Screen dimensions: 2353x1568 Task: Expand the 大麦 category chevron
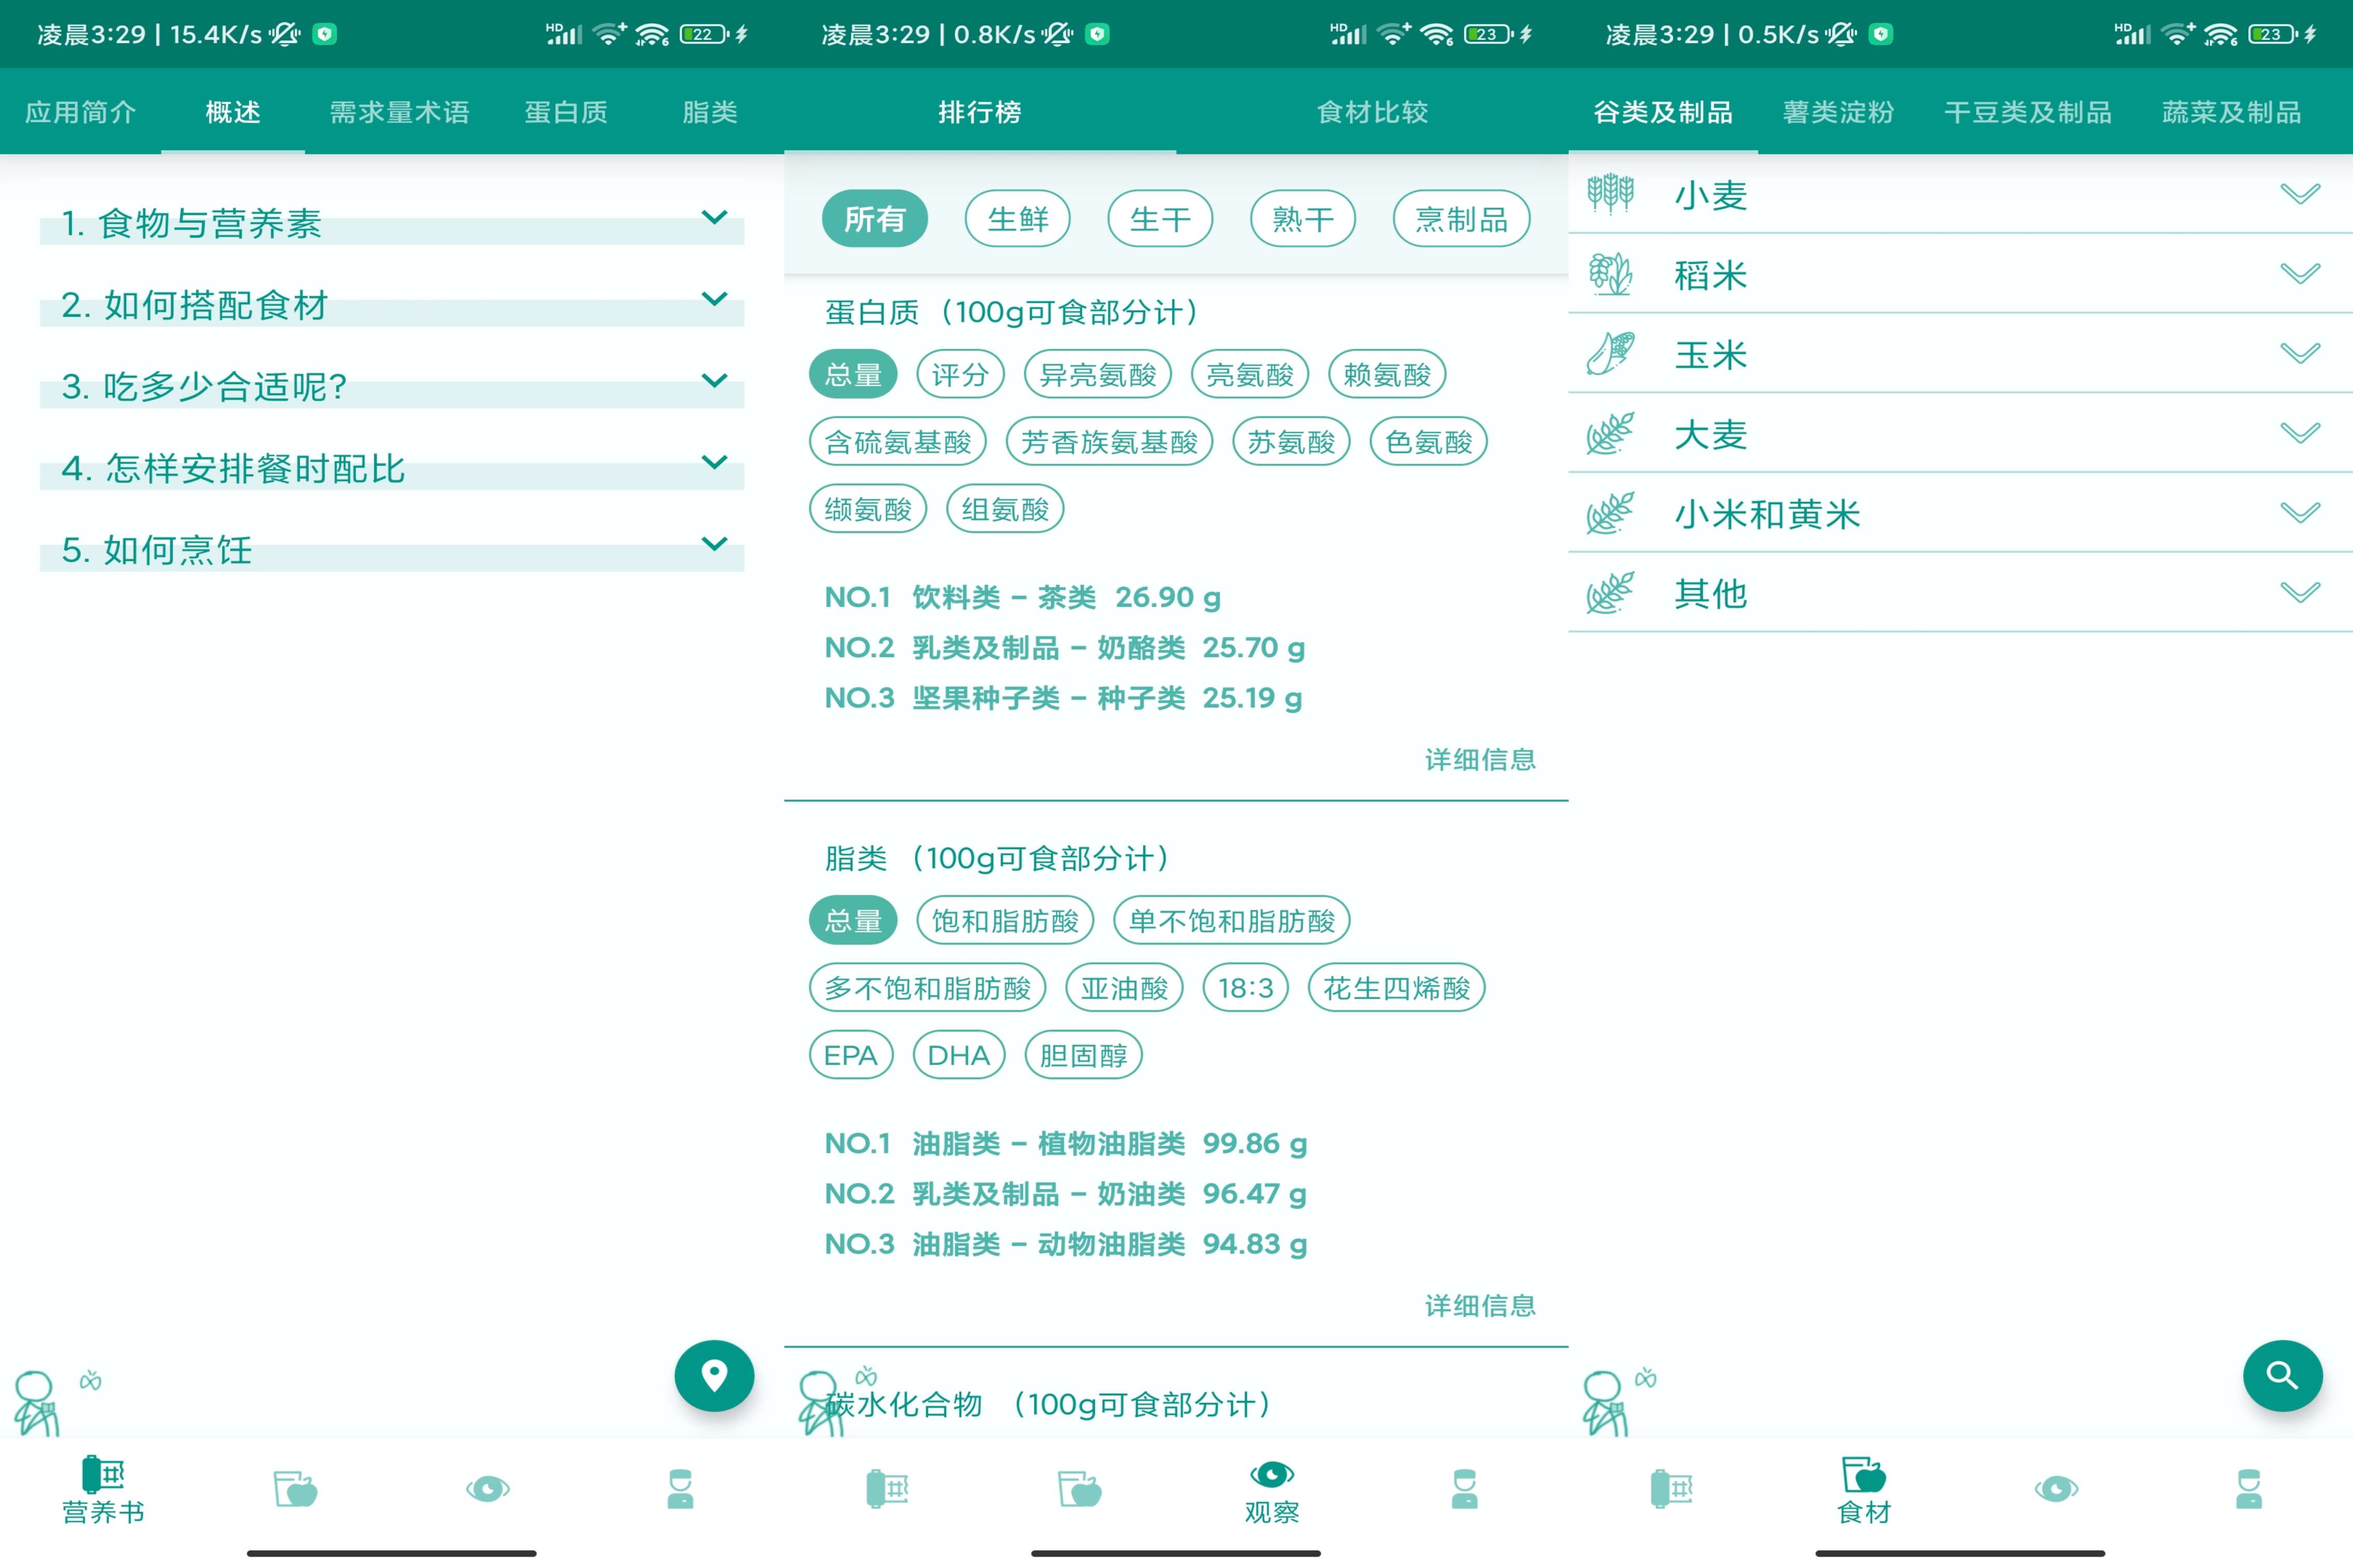pyautogui.click(x=2300, y=433)
